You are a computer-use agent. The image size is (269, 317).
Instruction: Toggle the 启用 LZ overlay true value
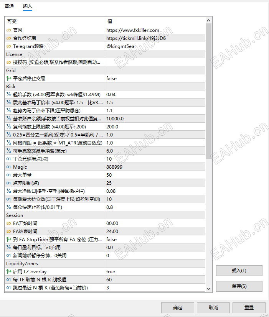155,272
